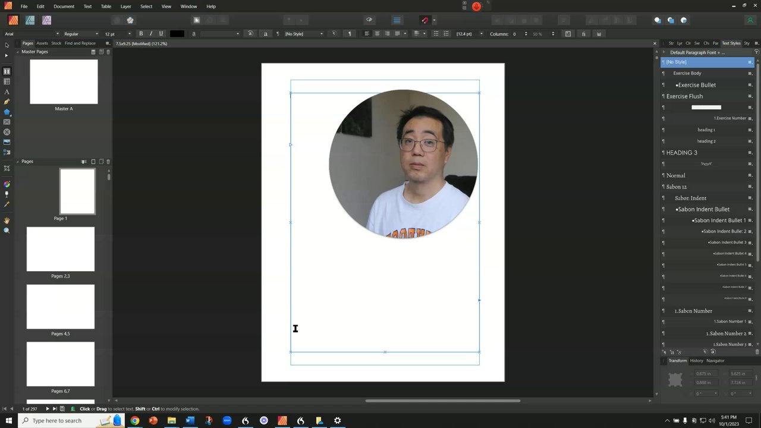The width and height of the screenshot is (761, 428).
Task: Select the Zoom tool in toolbar
Action: [x=7, y=231]
